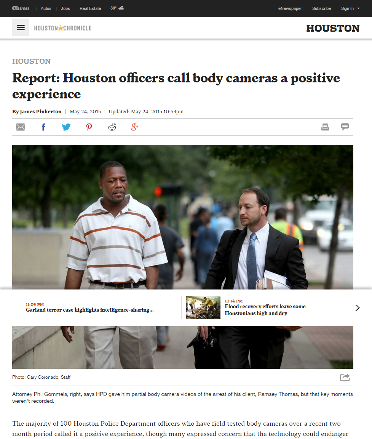This screenshot has height=439, width=372.
Task: Share article on Twitter
Action: pyautogui.click(x=66, y=127)
